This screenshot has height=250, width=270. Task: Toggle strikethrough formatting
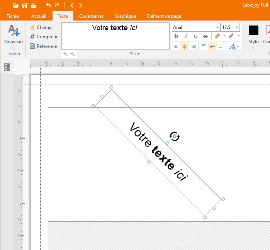[205, 36]
